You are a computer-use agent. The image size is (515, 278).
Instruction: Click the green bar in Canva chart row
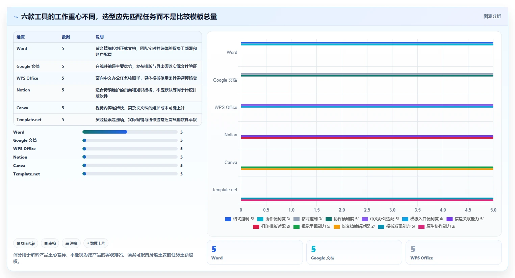(367, 167)
